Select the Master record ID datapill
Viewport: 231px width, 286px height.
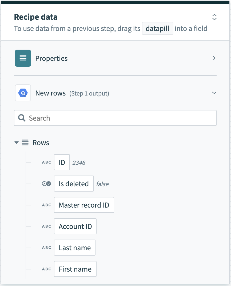pyautogui.click(x=84, y=205)
